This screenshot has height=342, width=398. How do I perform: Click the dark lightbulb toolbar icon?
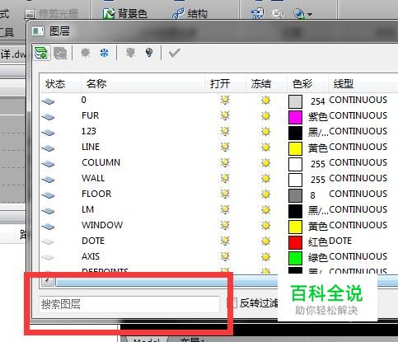pyautogui.click(x=149, y=53)
